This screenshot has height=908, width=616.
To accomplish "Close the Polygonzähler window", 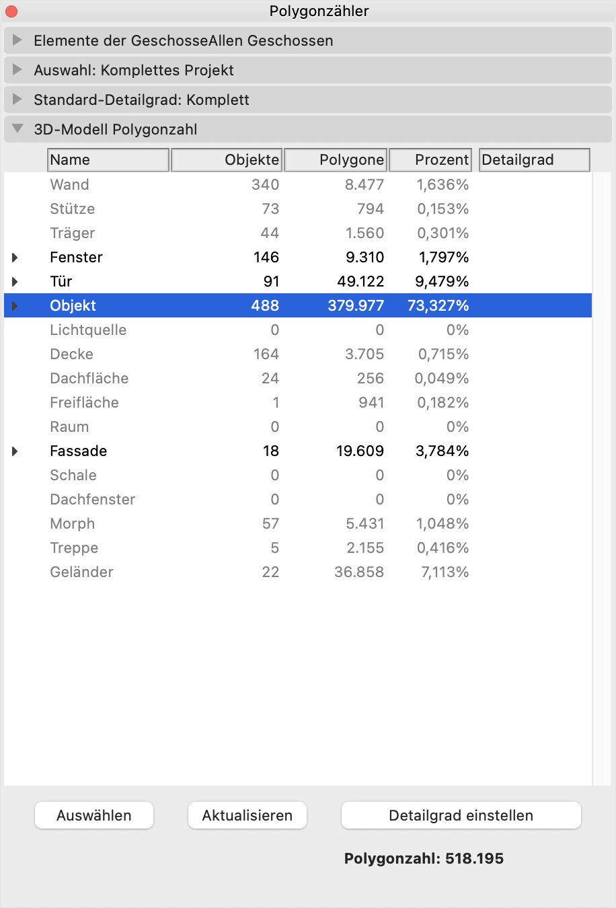I will pyautogui.click(x=11, y=11).
